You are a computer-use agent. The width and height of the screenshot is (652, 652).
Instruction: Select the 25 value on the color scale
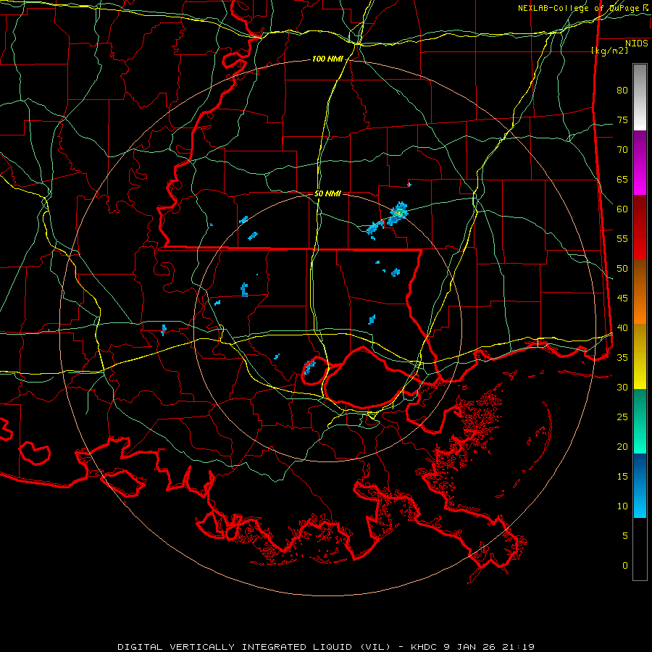coord(622,417)
